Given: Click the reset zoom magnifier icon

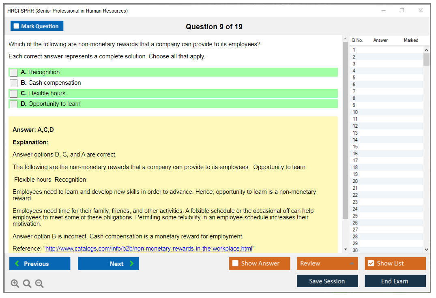Looking at the screenshot, I should (x=27, y=284).
